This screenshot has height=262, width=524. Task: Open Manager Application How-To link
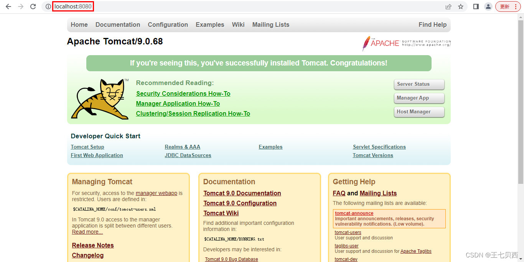pos(178,103)
